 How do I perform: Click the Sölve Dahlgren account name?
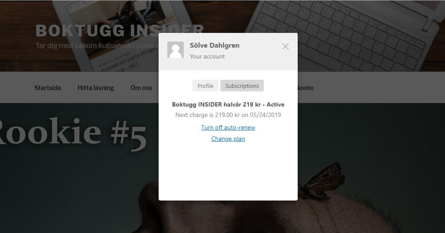pos(215,45)
